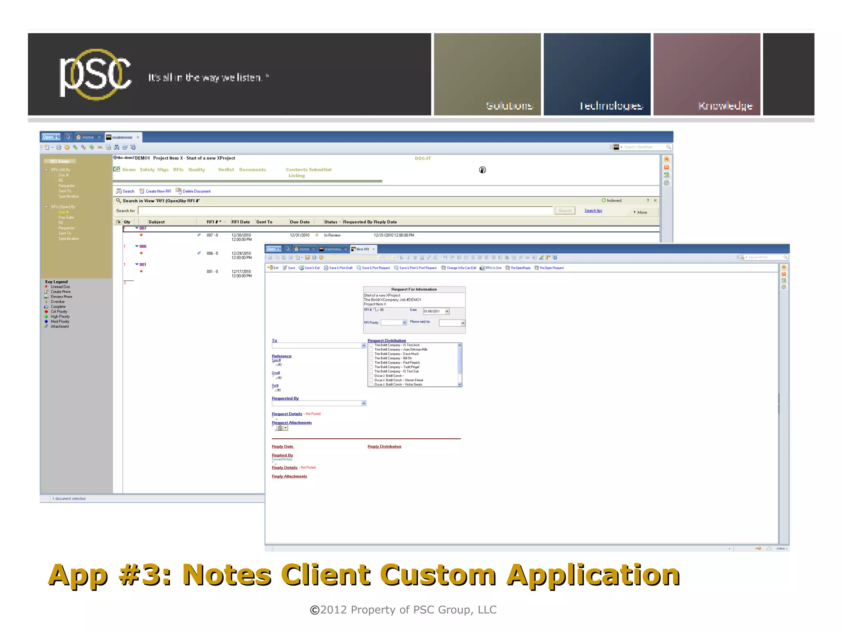
Task: Click the Search tips link
Action: [x=593, y=211]
